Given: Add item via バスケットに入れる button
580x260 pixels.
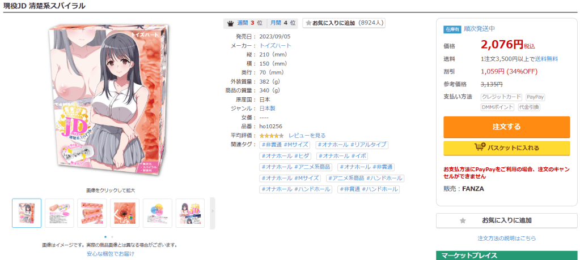Looking at the screenshot, I should coord(506,148).
